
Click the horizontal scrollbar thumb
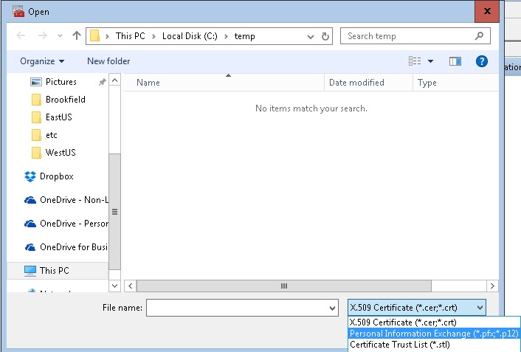(x=284, y=286)
